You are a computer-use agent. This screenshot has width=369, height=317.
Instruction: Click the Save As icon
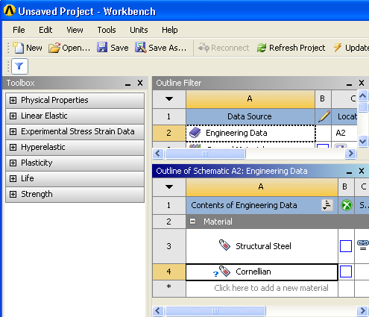click(141, 47)
